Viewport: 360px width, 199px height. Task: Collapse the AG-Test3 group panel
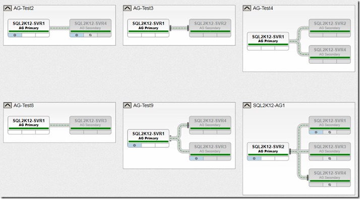(127, 8)
